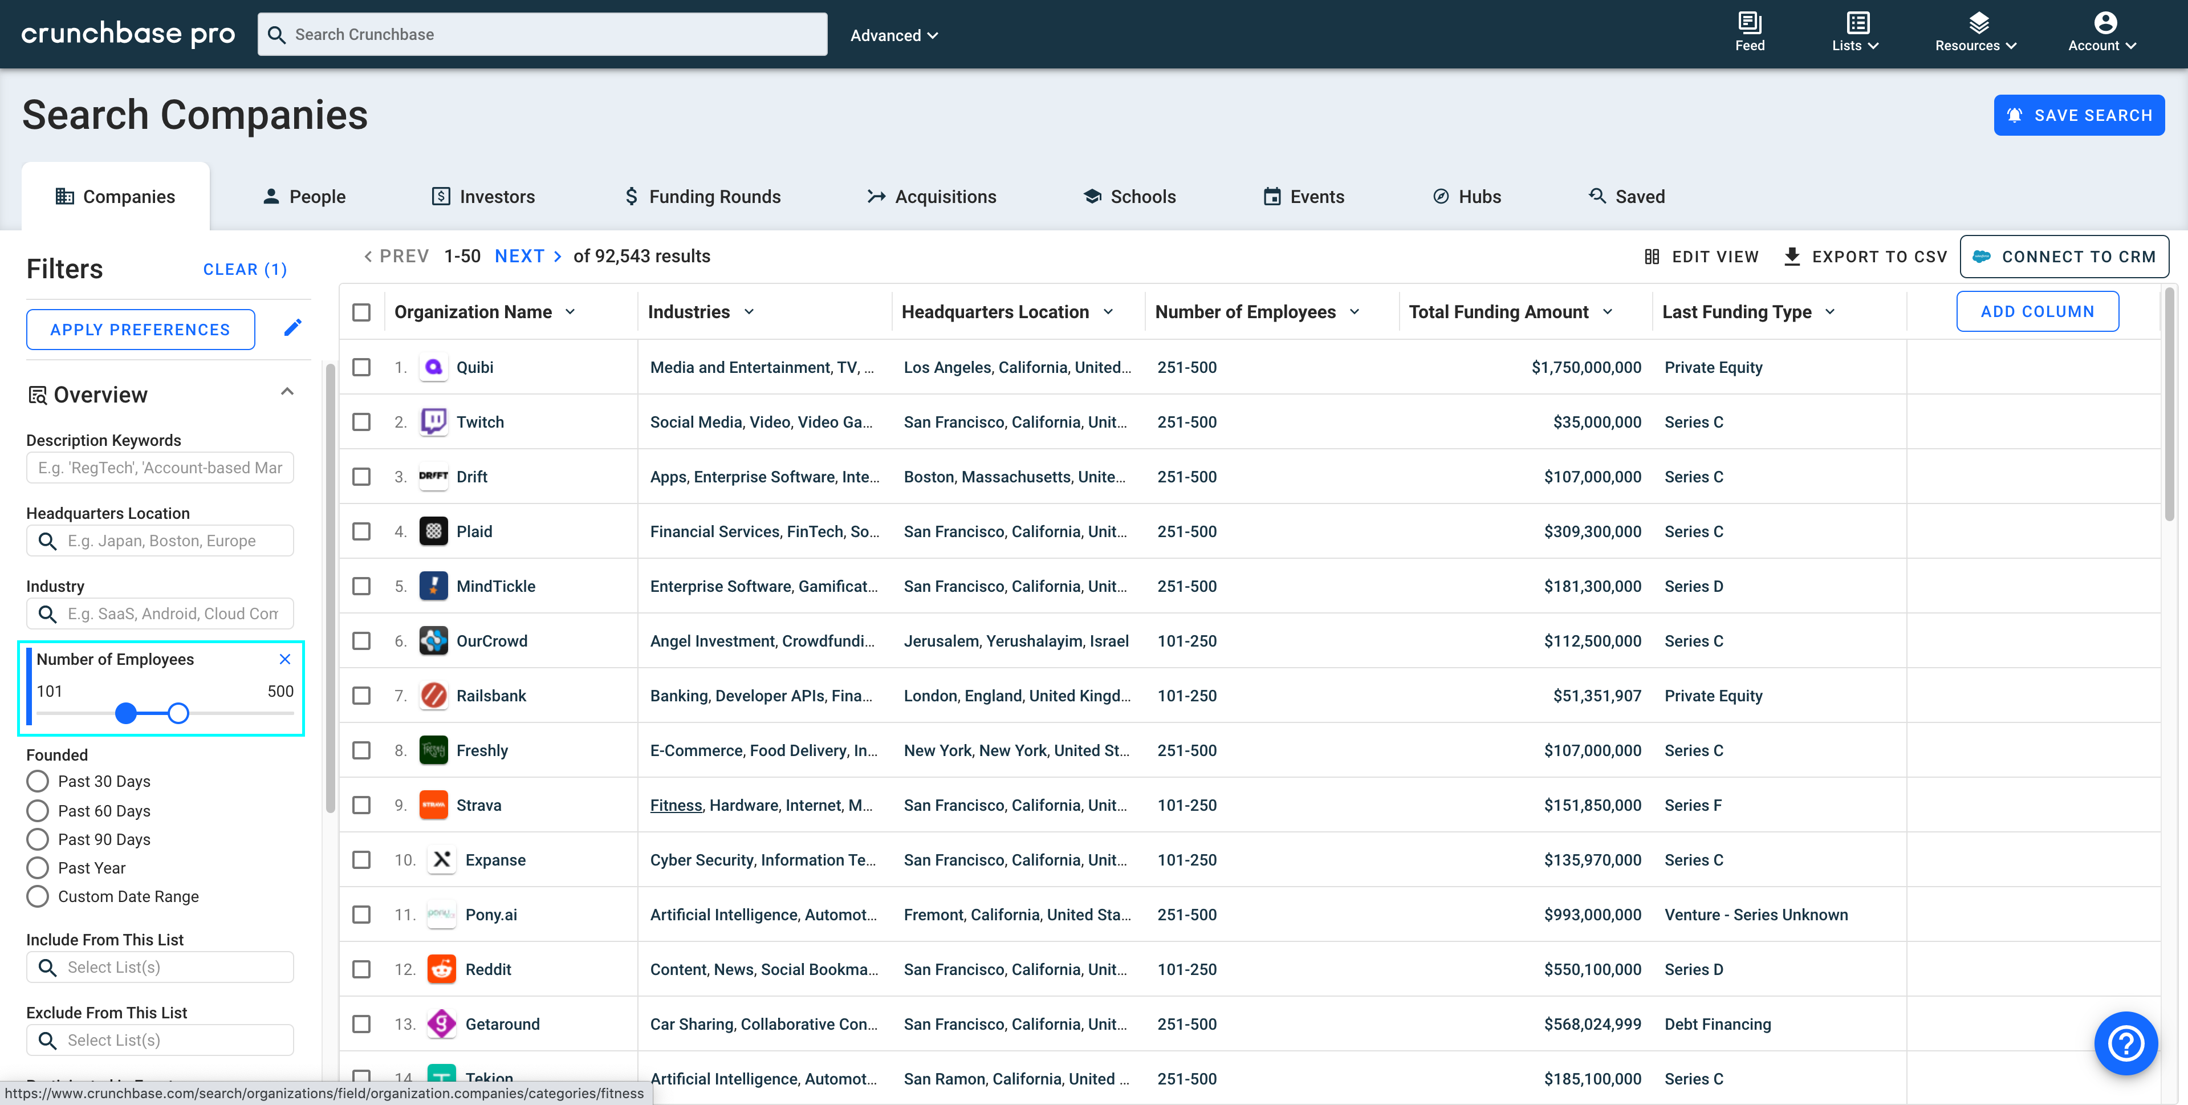Screen dimensions: 2188x1105
Task: Open the Lists menu icon
Action: coord(1857,22)
